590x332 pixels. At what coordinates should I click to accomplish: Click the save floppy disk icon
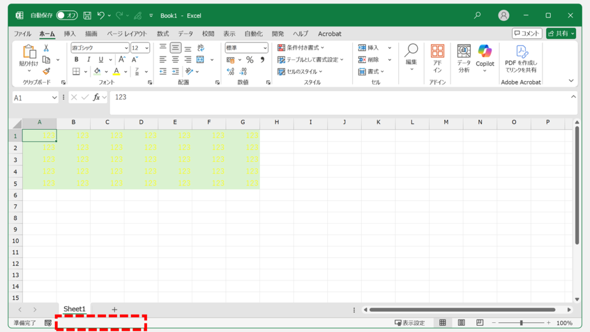pyautogui.click(x=87, y=16)
